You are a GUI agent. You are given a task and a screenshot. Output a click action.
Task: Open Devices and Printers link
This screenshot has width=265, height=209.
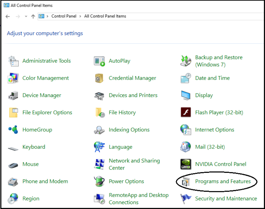[133, 95]
